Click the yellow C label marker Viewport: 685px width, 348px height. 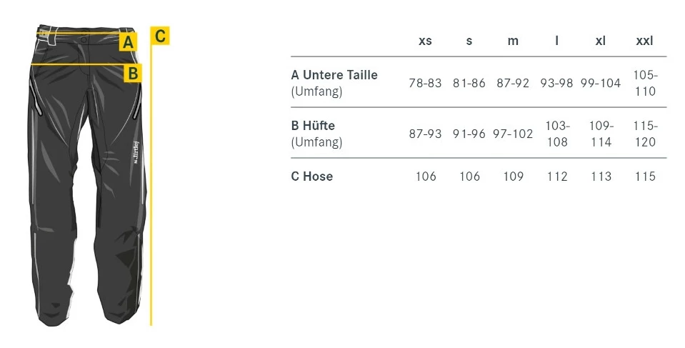click(x=160, y=36)
